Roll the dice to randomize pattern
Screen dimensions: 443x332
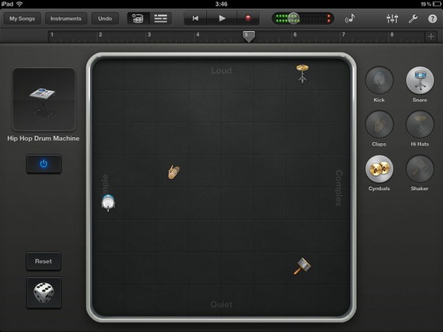(44, 293)
